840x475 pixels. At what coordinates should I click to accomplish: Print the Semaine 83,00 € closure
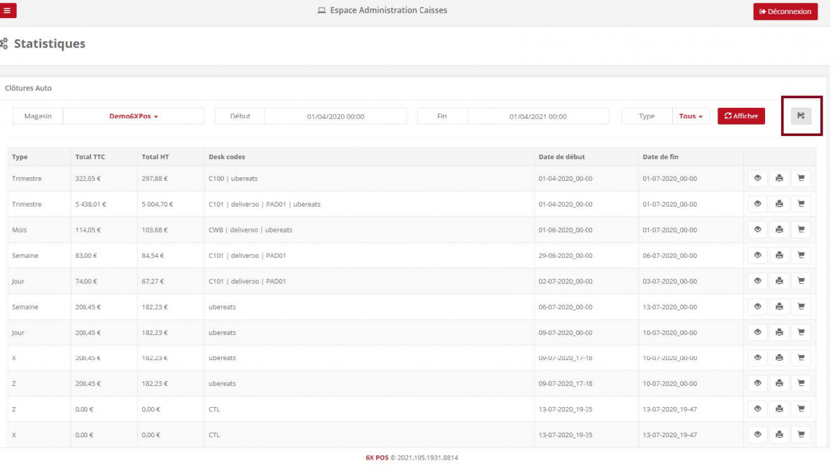click(779, 256)
